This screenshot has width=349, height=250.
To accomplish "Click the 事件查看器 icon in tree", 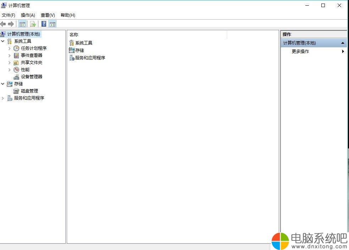I will pos(16,55).
